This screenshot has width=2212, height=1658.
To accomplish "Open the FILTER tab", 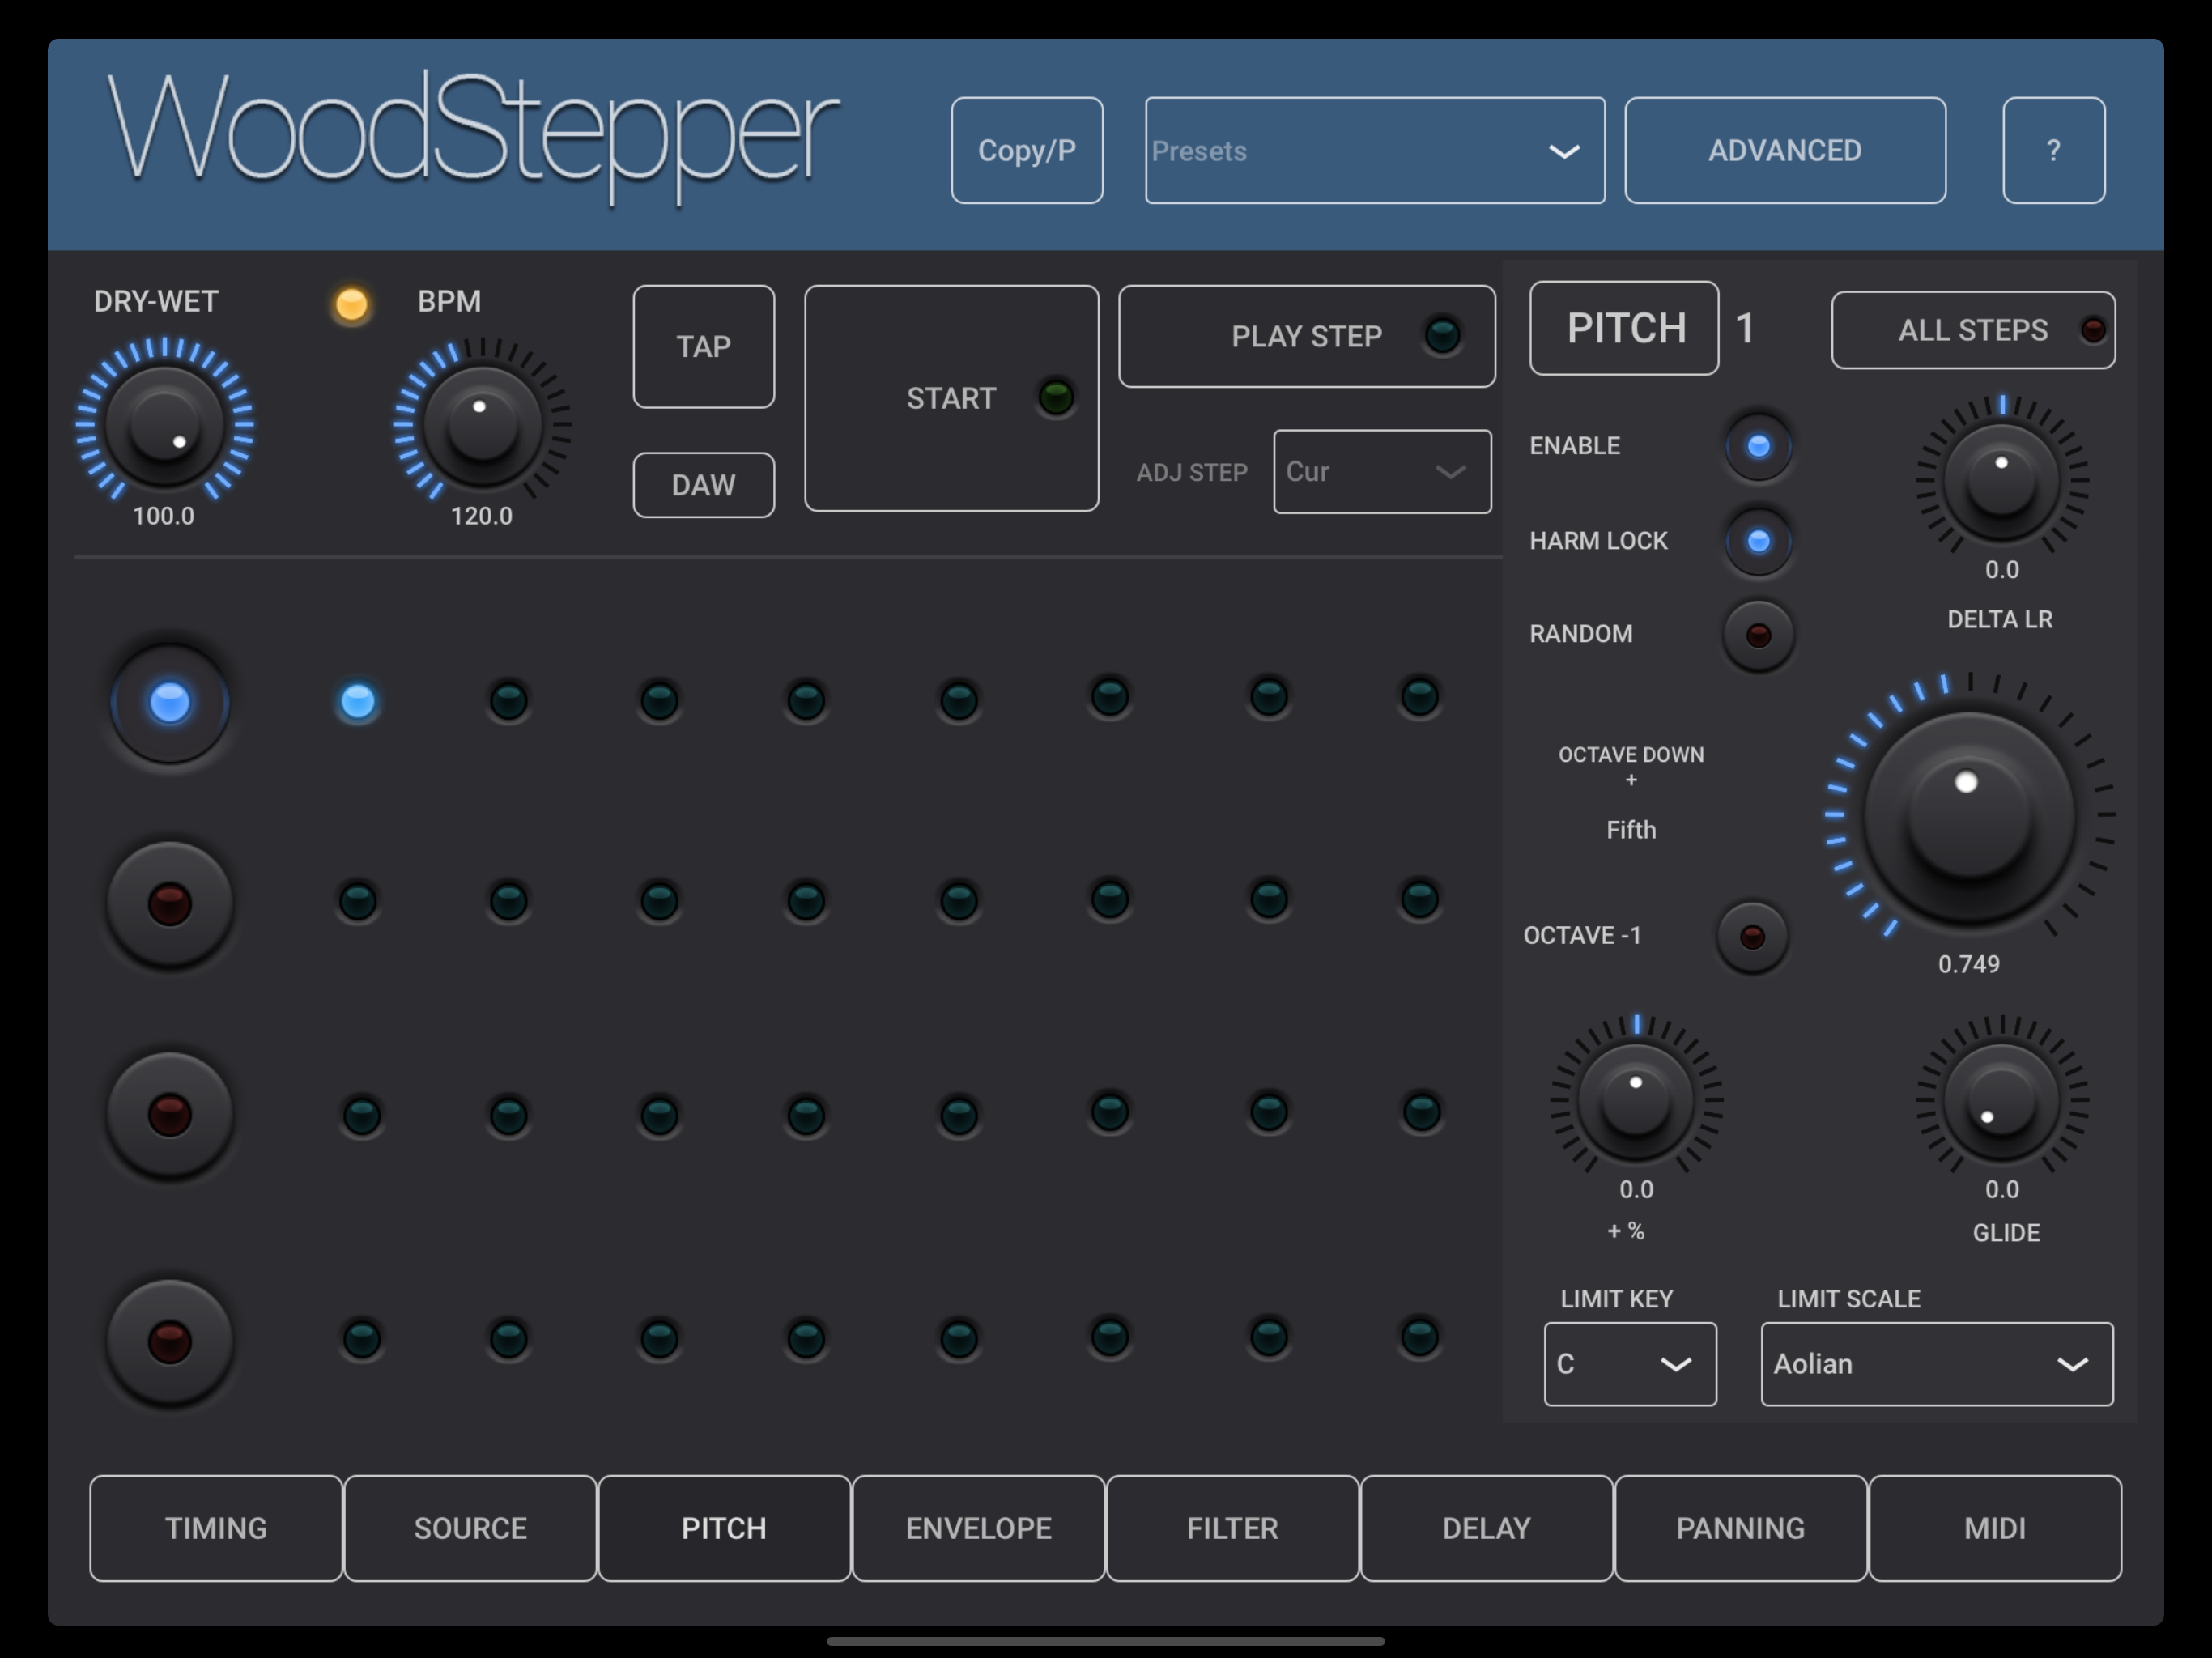I will [1232, 1528].
